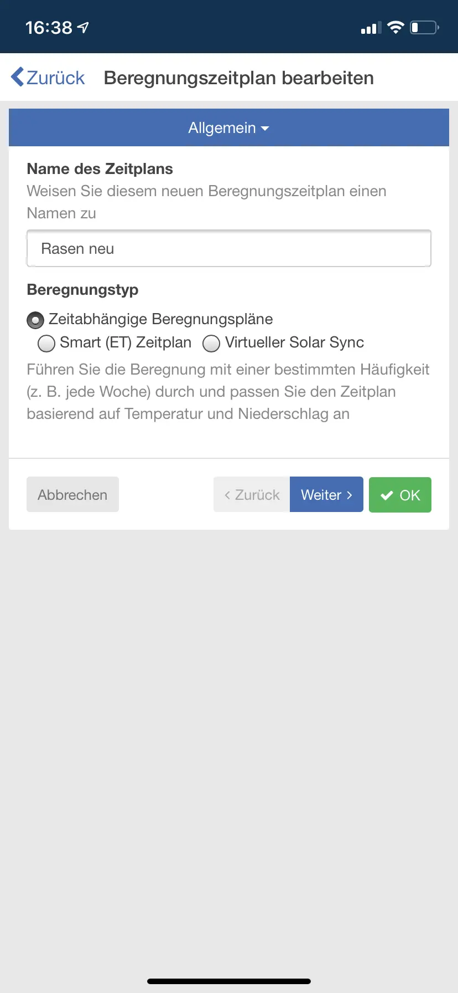458x993 pixels.
Task: Click the Rasen neu name input field
Action: (229, 248)
